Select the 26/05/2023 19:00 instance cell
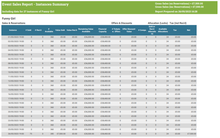Viewport: 220px width, 138px height. [x=16, y=134]
